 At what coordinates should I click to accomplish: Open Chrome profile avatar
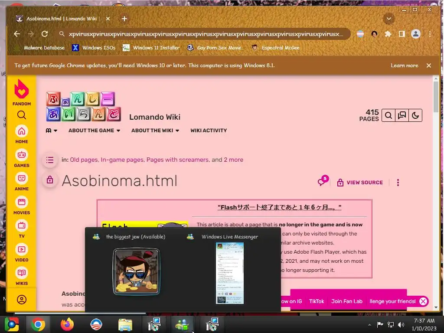tap(416, 34)
